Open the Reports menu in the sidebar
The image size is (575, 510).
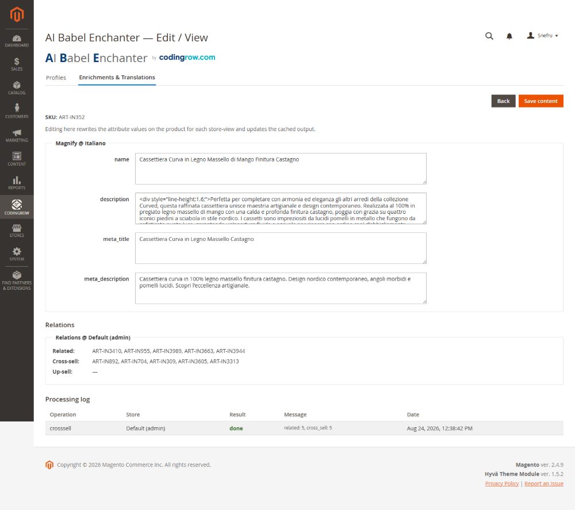[17, 183]
